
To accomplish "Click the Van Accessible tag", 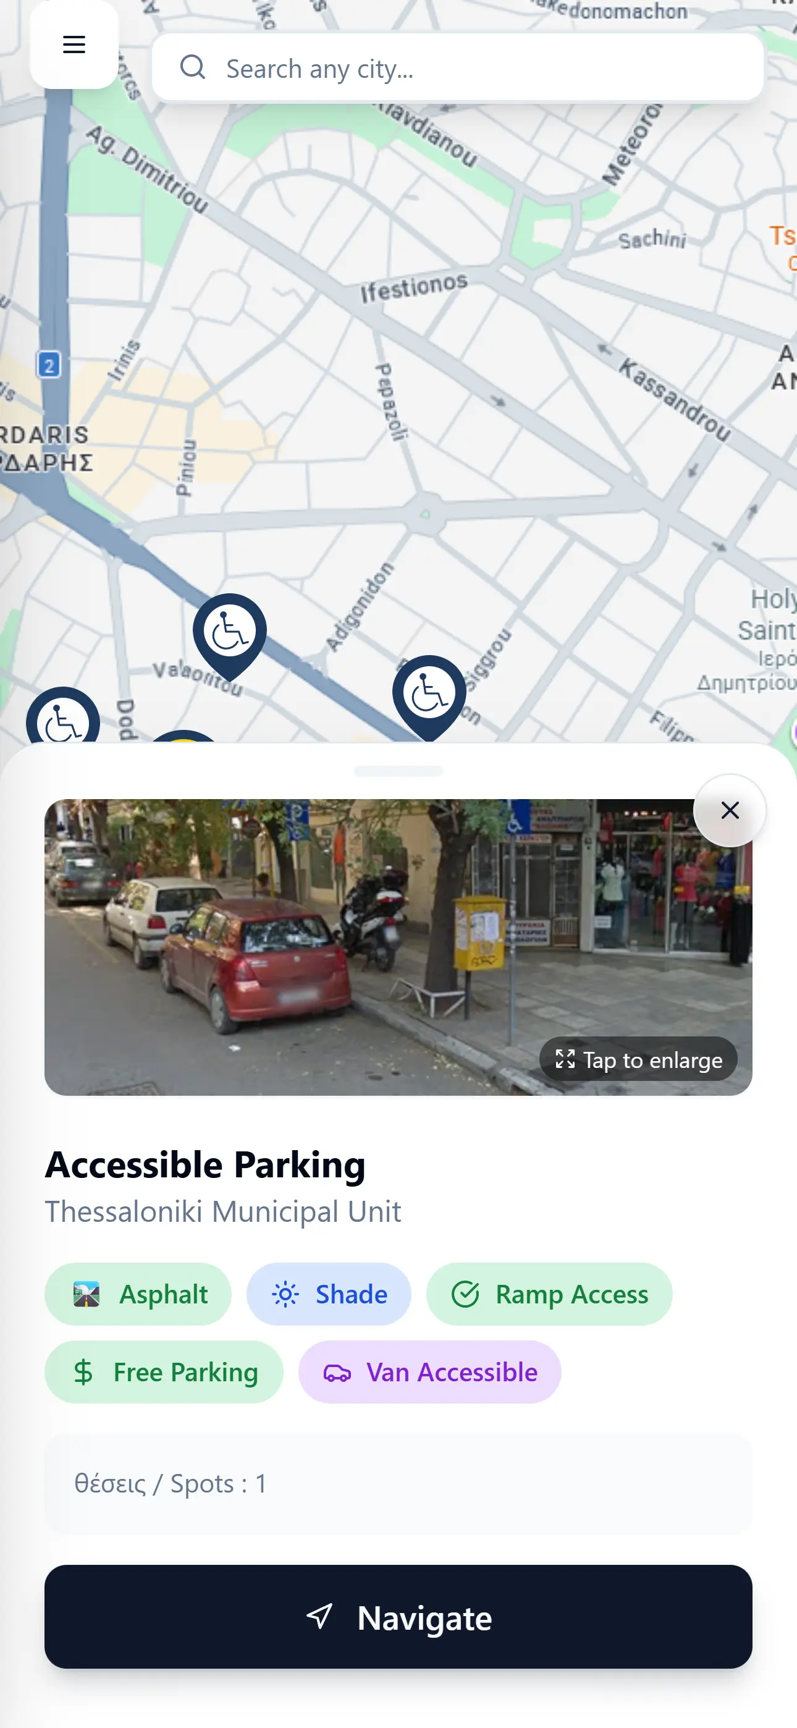I will click(430, 1372).
